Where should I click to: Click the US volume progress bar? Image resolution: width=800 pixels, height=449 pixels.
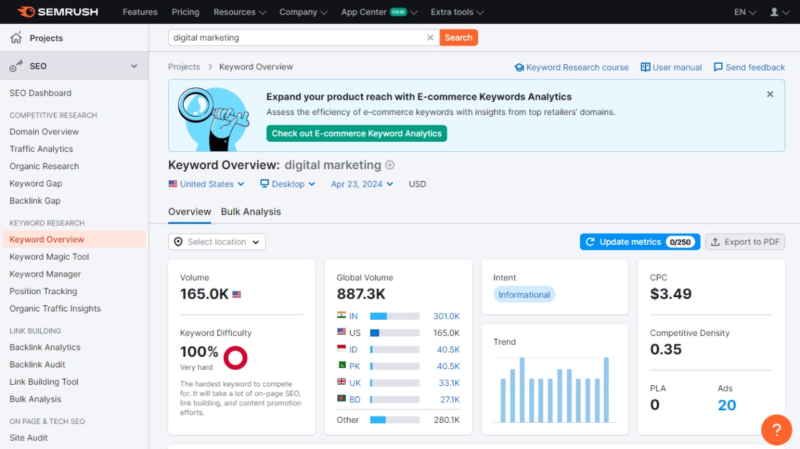[394, 333]
